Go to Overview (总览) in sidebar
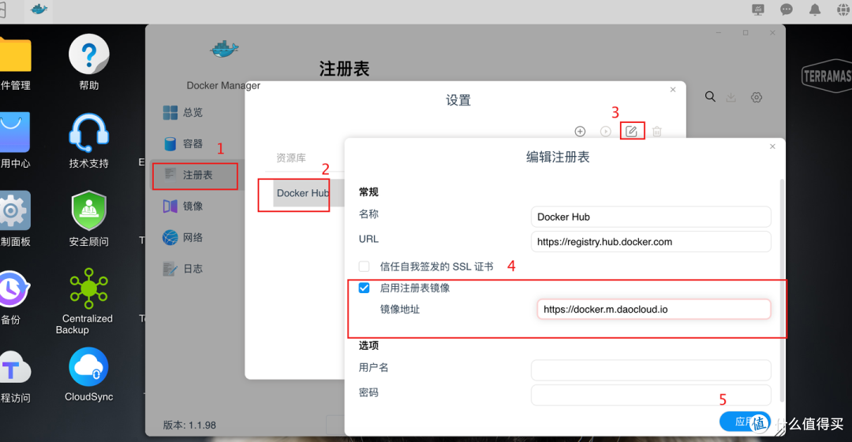Image resolution: width=852 pixels, height=442 pixels. pyautogui.click(x=193, y=113)
